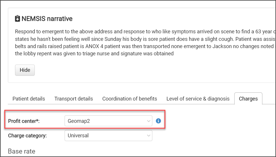Click the chevron arrow in Charge category field
The width and height of the screenshot is (276, 157).
(x=149, y=135)
